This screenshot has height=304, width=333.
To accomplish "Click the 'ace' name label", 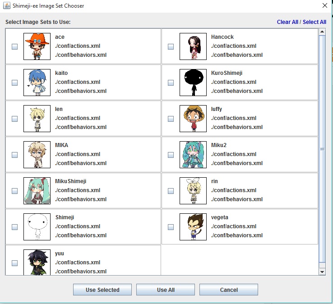I will [x=60, y=37].
